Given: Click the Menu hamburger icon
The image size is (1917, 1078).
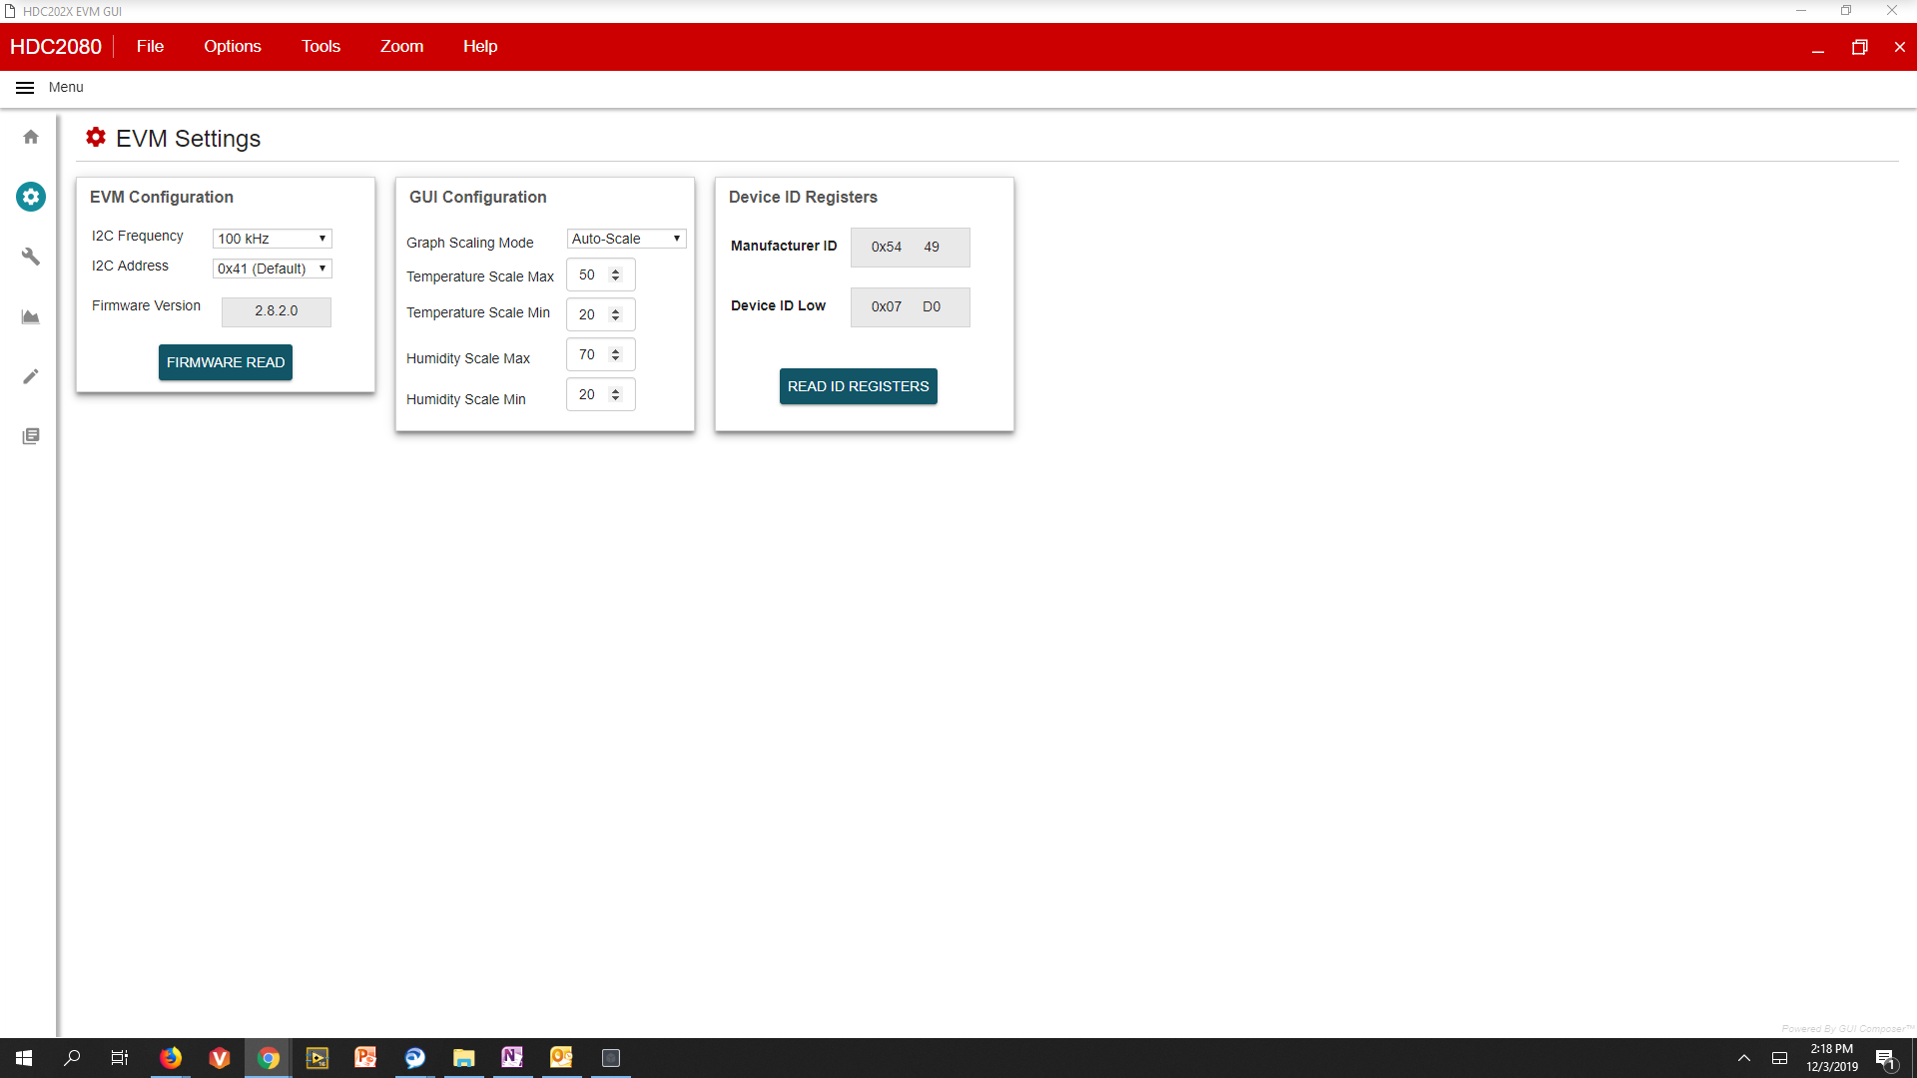Looking at the screenshot, I should click(25, 87).
